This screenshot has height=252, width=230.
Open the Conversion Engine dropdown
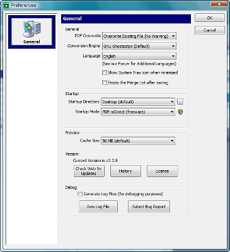139,46
